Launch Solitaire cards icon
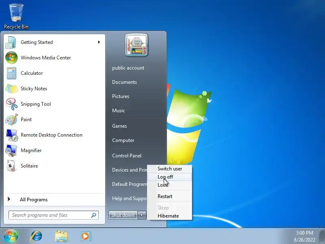The image size is (325, 244). click(11, 166)
